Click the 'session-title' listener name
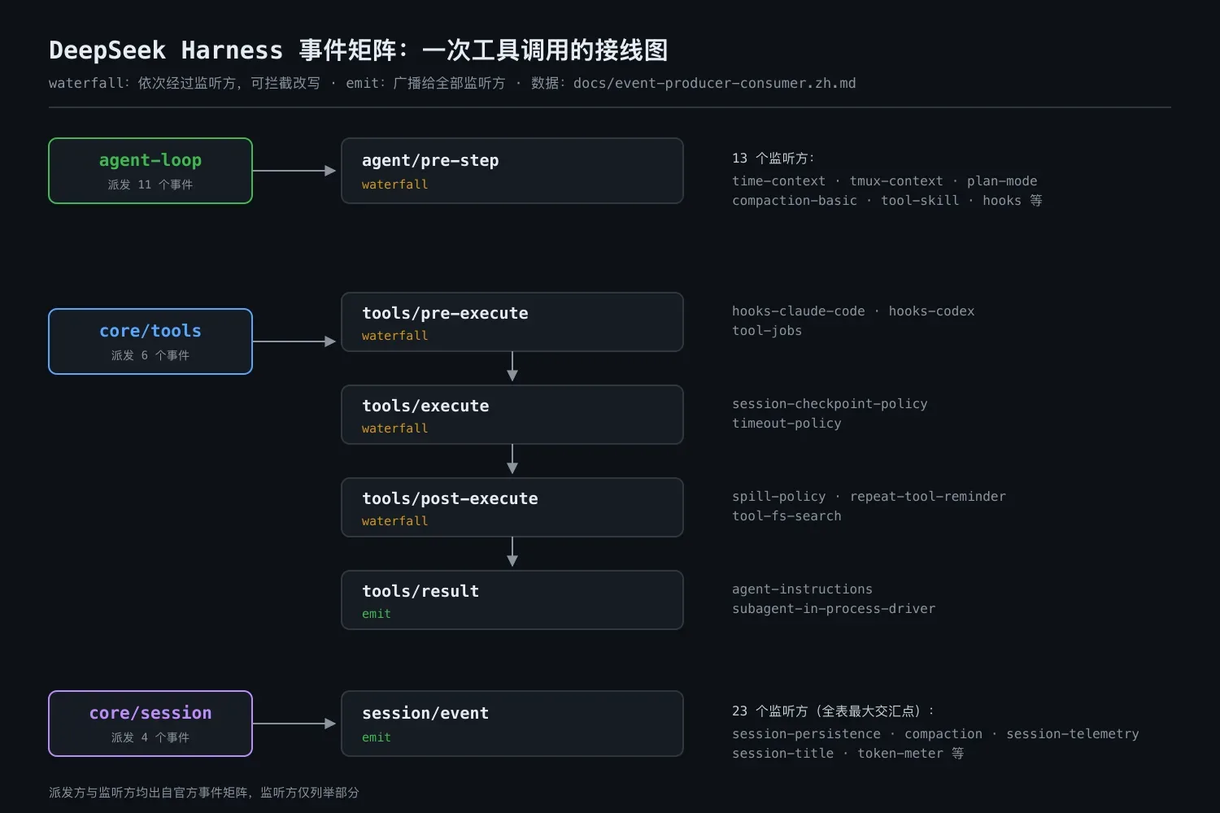1220x813 pixels. 782,754
